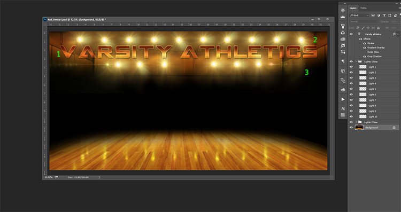Hide the Background layer
401x212 pixels.
coord(351,128)
